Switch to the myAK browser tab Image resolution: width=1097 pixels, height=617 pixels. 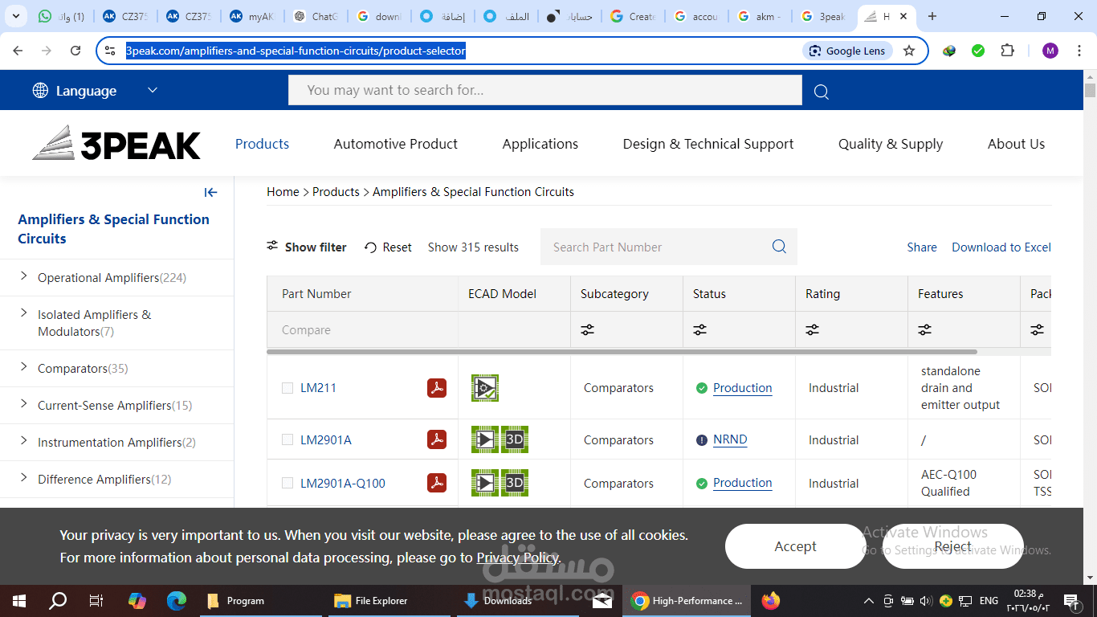(x=253, y=16)
